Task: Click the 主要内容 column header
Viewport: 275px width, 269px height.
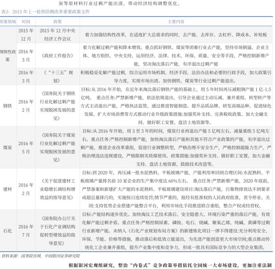Action: [x=176, y=22]
